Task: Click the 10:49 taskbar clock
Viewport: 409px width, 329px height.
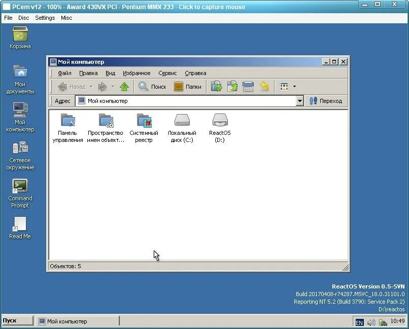Action: pyautogui.click(x=397, y=321)
